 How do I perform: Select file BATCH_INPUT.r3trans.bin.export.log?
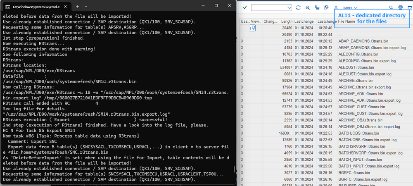(x=369, y=166)
